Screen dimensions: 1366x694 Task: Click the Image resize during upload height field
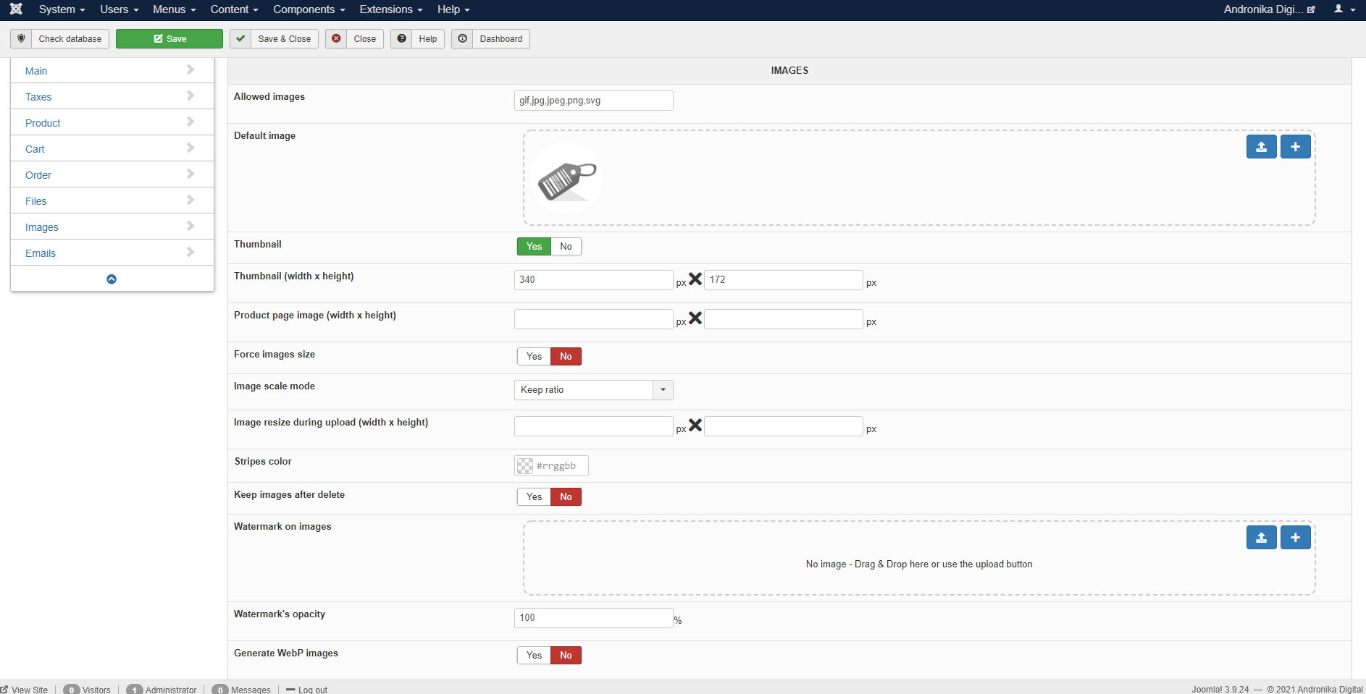784,426
